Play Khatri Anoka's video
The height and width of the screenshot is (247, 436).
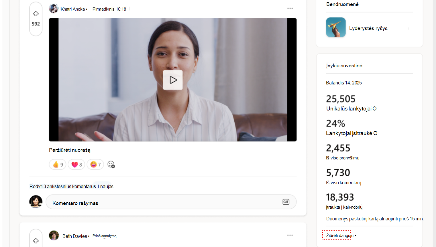173,80
